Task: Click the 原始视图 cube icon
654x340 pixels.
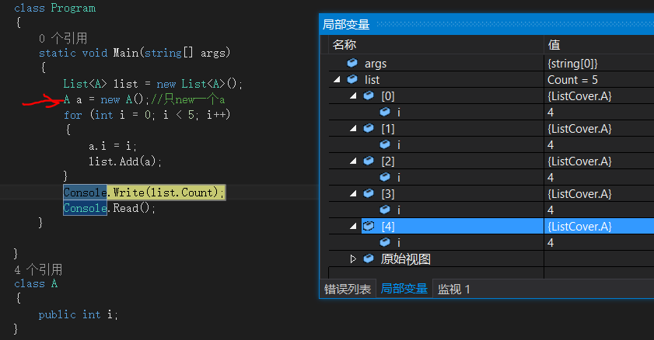Action: [369, 258]
